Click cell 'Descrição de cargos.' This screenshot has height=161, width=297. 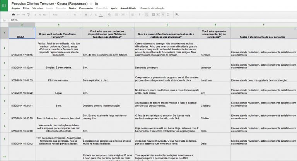(167, 63)
